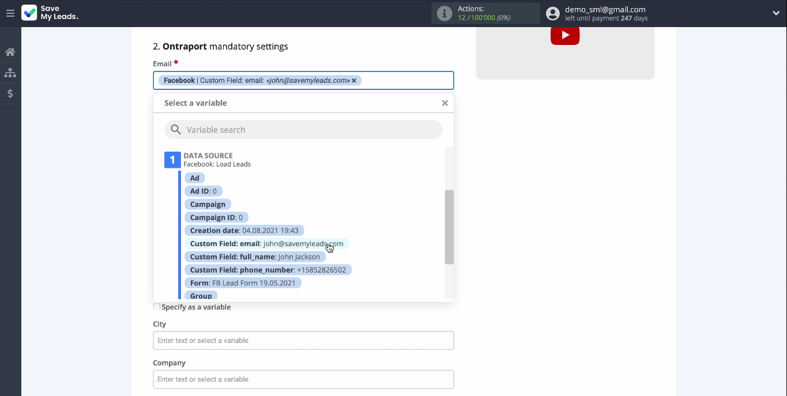787x396 pixels.
Task: Open the connections sitemap sidebar icon
Action: (10, 73)
